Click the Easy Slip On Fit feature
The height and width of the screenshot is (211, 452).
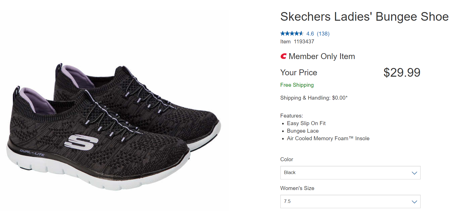pos(306,123)
